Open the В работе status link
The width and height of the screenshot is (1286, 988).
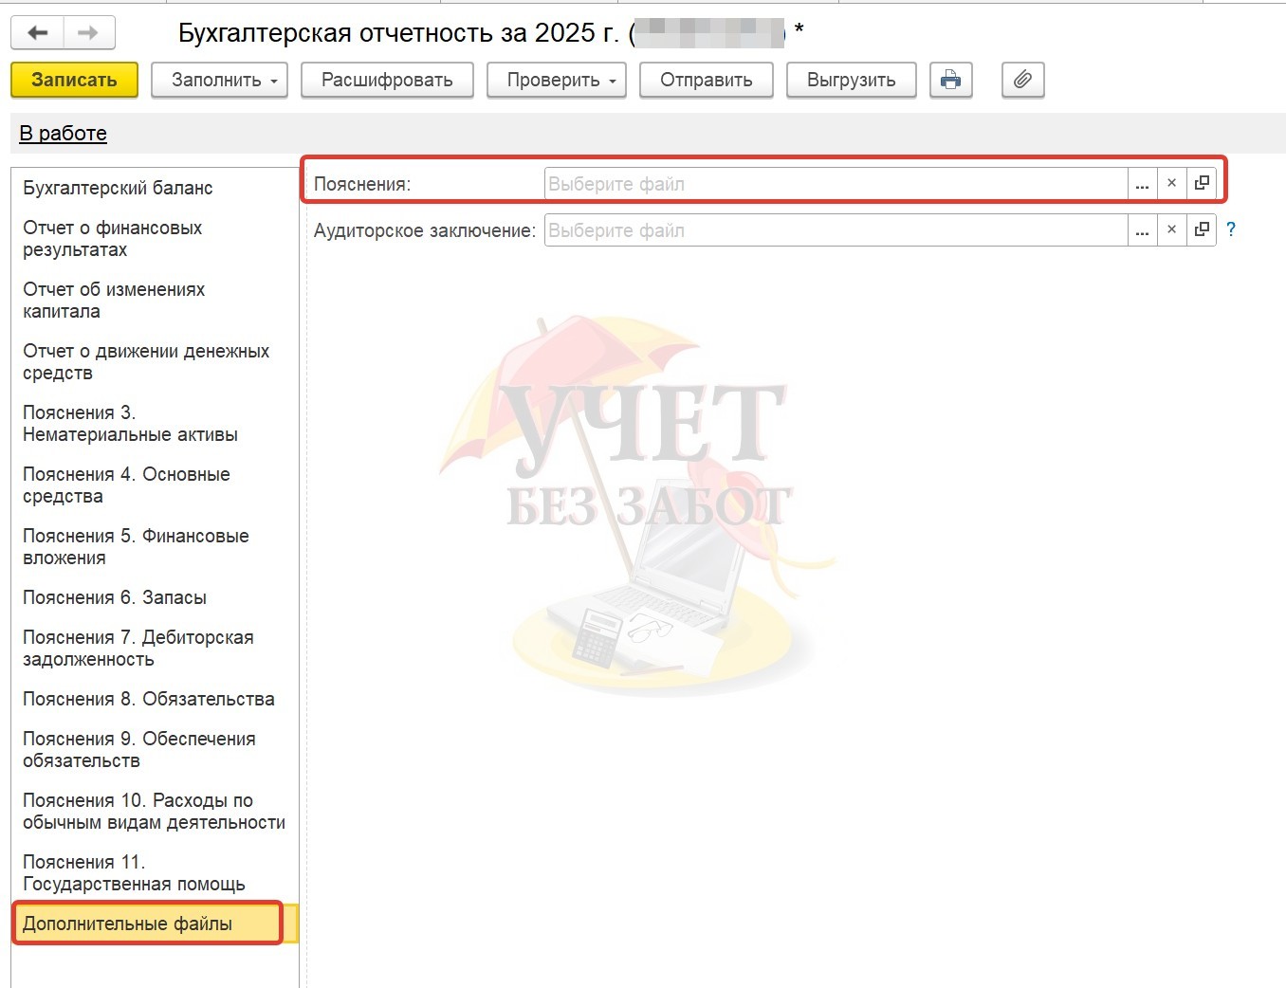pos(64,134)
